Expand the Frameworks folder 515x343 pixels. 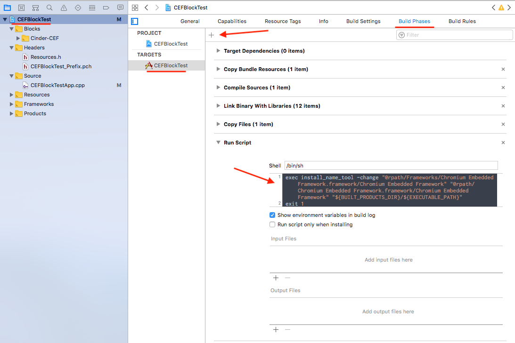[11, 104]
